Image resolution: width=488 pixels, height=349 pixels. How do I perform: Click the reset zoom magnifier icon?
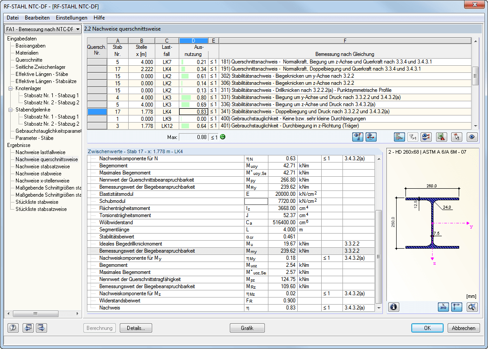(472, 307)
